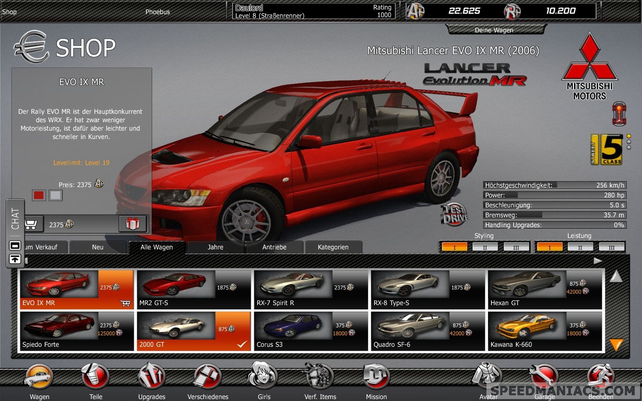Screen dimensions: 642x401
Task: Select the Quadro SF-6 car card
Action: click(x=428, y=331)
